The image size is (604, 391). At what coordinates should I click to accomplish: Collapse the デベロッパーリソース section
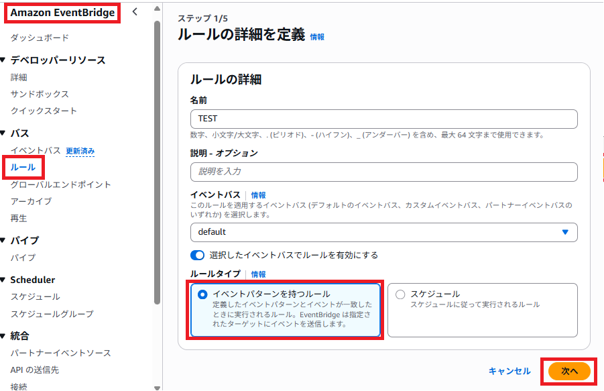tap(3, 60)
